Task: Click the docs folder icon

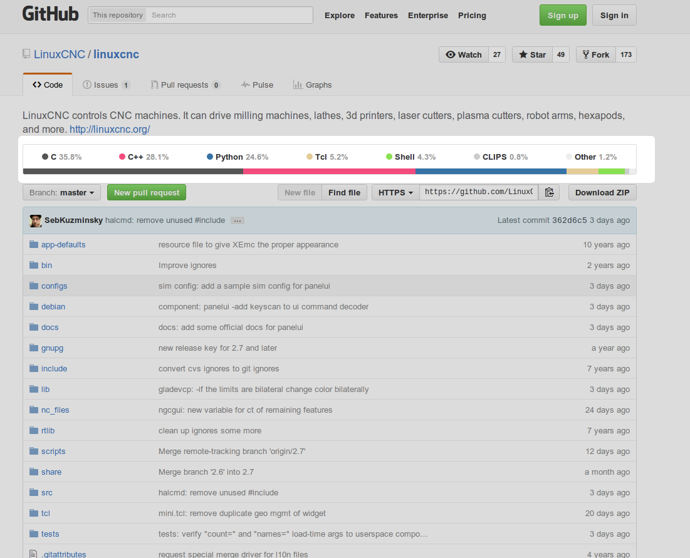Action: click(x=34, y=327)
